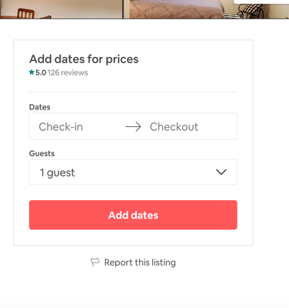Viewport: 289px width, 308px height.
Task: Click the red Add dates button
Action: (133, 215)
